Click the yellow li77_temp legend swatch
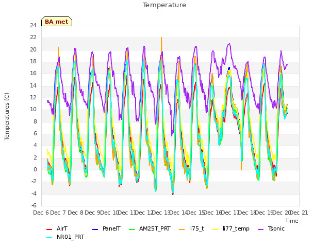The image size is (330, 247). pyautogui.click(x=216, y=230)
